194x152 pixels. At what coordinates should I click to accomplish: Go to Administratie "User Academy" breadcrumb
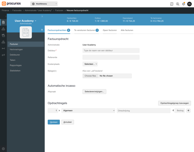[38, 11]
